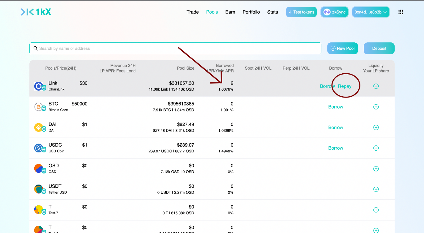Borrow from the USDC pool

pyautogui.click(x=336, y=148)
